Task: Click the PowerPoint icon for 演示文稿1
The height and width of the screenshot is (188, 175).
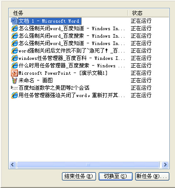Action: 14,73
